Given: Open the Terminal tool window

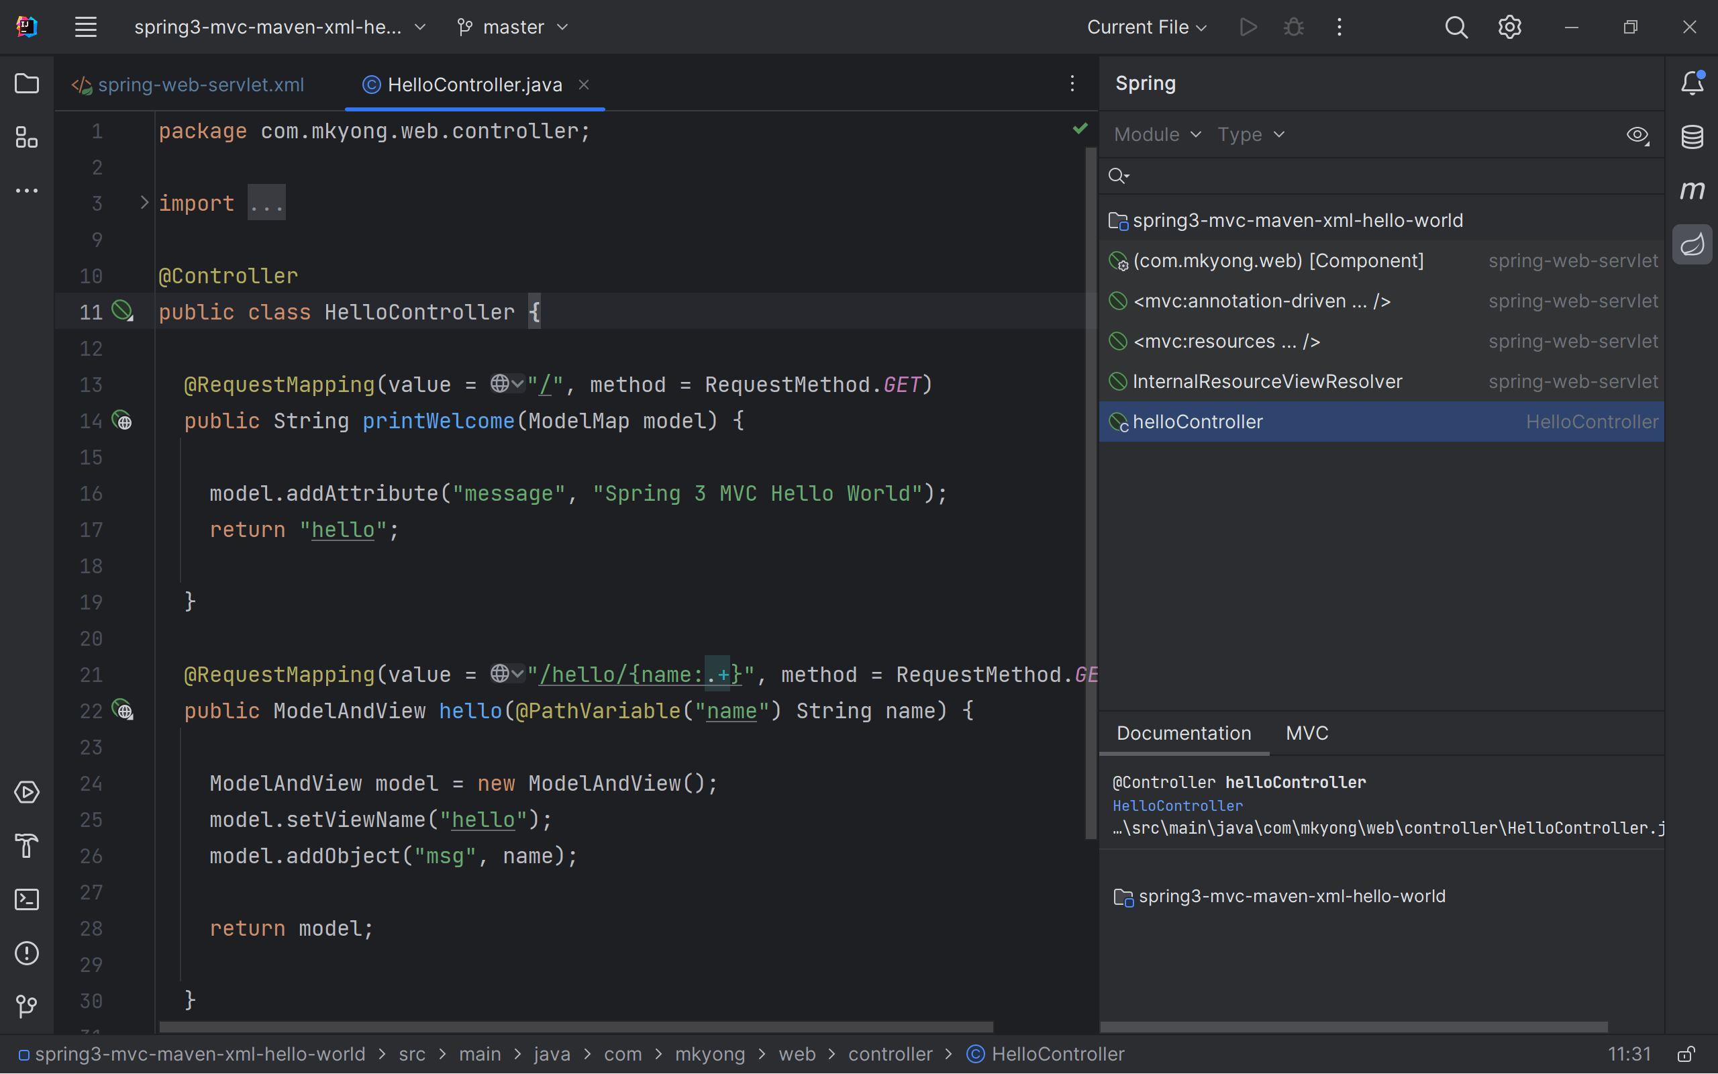Looking at the screenshot, I should coord(27,899).
